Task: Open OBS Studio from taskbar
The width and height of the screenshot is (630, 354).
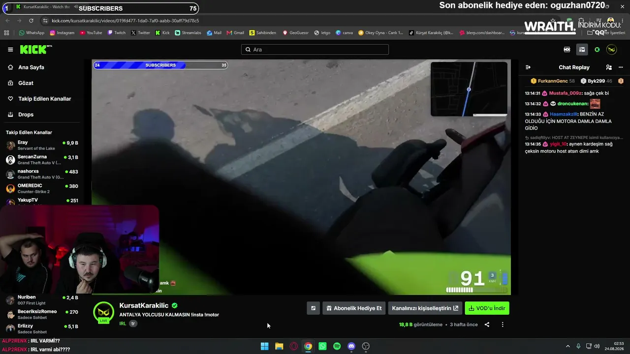Action: click(x=366, y=346)
